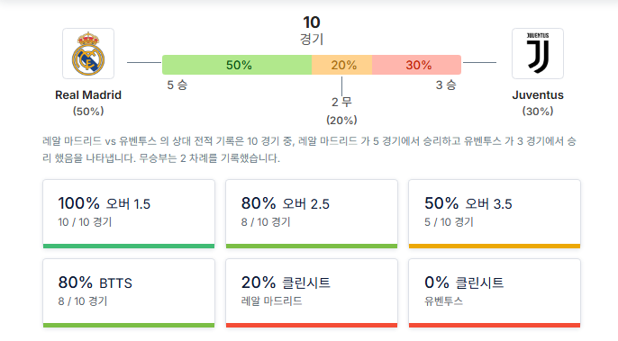
Task: Open the 50% 오버 3.5 stat card
Action: pyautogui.click(x=495, y=214)
